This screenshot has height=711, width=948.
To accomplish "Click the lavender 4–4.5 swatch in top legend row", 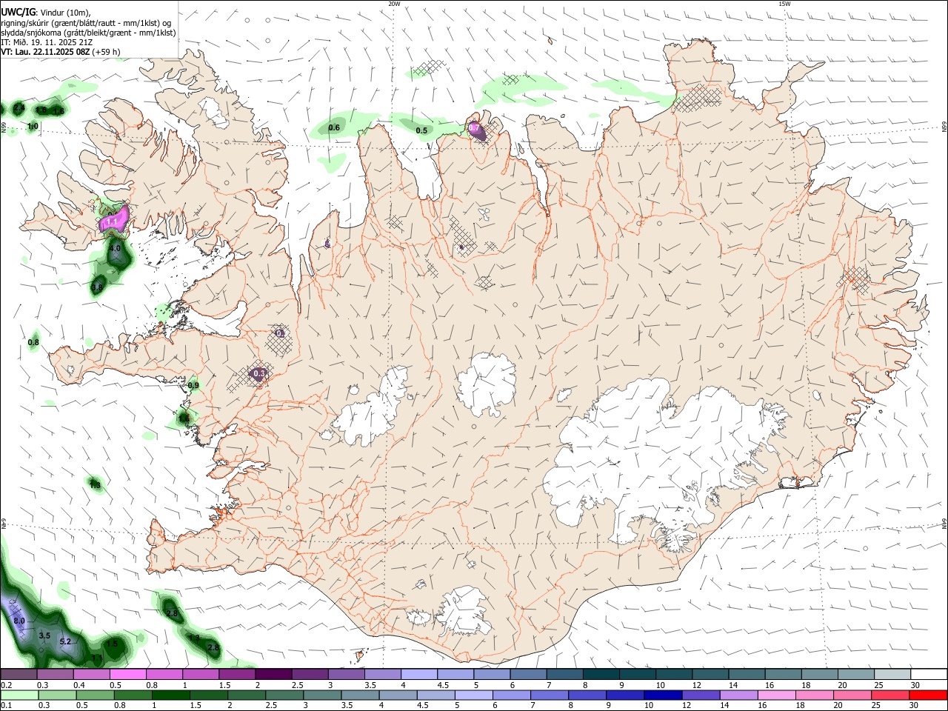I will coord(419,674).
